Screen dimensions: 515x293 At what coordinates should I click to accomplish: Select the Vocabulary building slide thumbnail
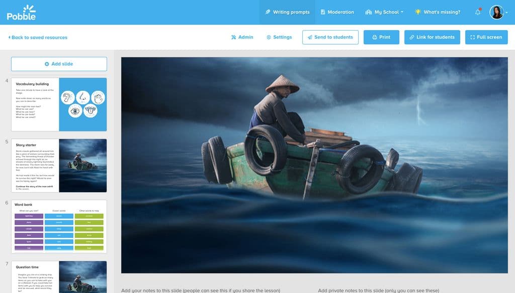pos(59,104)
